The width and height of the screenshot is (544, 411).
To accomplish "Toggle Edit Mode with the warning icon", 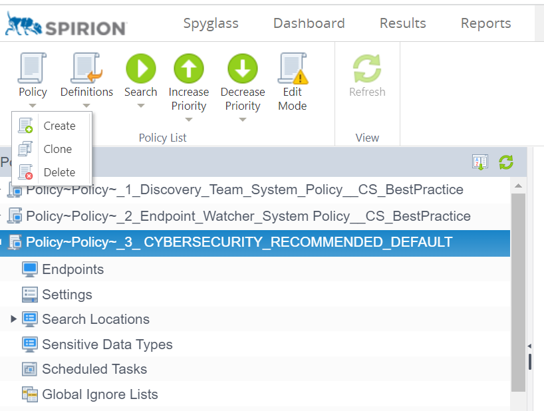I will point(293,68).
